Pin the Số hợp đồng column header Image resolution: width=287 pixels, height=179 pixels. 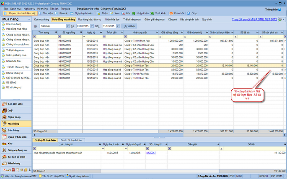(81, 33)
